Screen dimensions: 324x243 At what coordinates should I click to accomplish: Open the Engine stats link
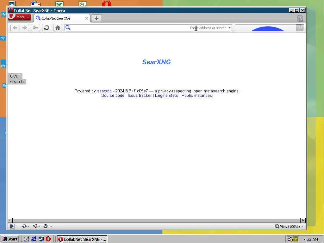[166, 96]
